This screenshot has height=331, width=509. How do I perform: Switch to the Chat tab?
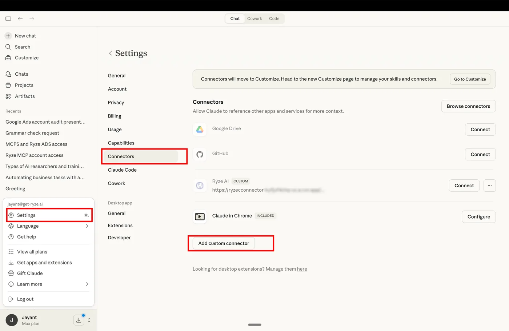pos(235,19)
